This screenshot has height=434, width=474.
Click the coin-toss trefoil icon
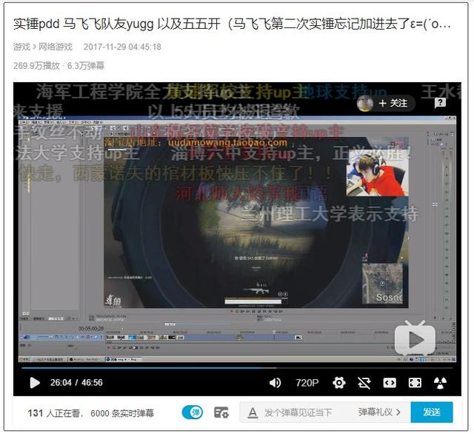[x=440, y=383]
